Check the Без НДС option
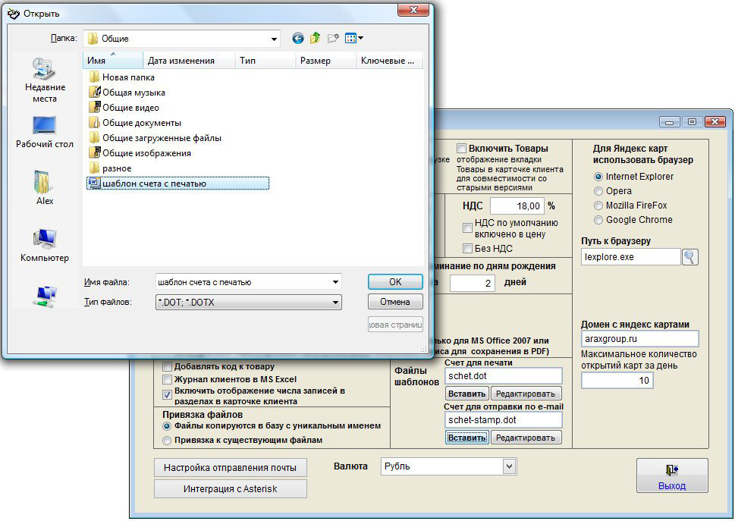Screen dimensions: 735x521 467,248
